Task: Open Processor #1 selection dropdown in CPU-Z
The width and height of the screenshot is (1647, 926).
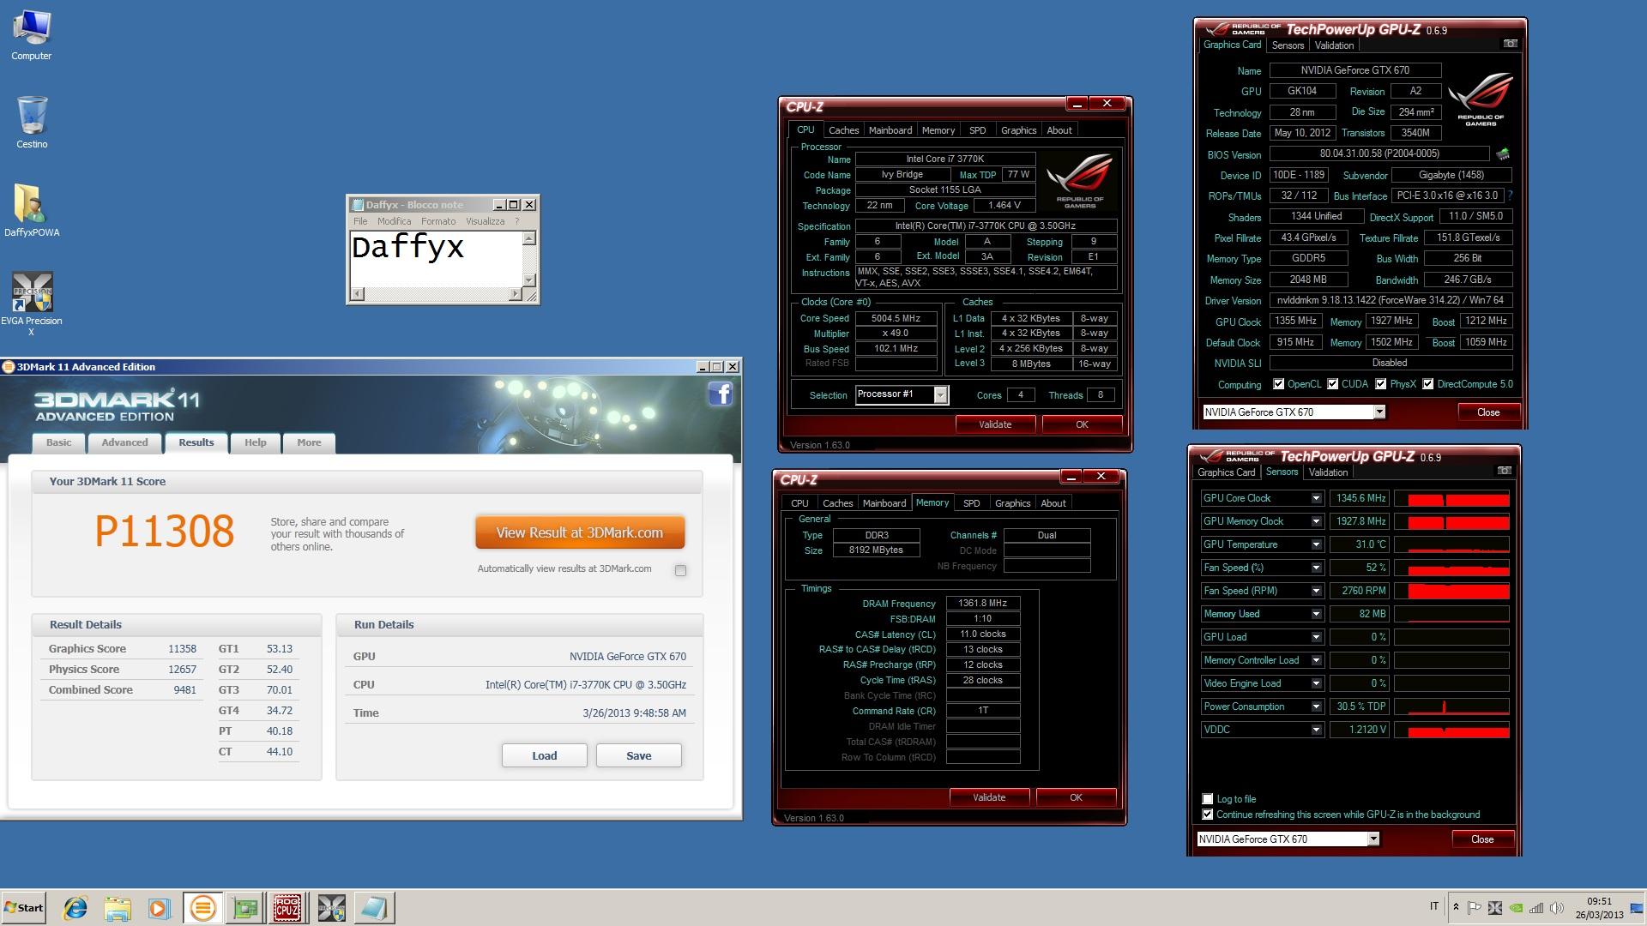Action: pos(940,395)
